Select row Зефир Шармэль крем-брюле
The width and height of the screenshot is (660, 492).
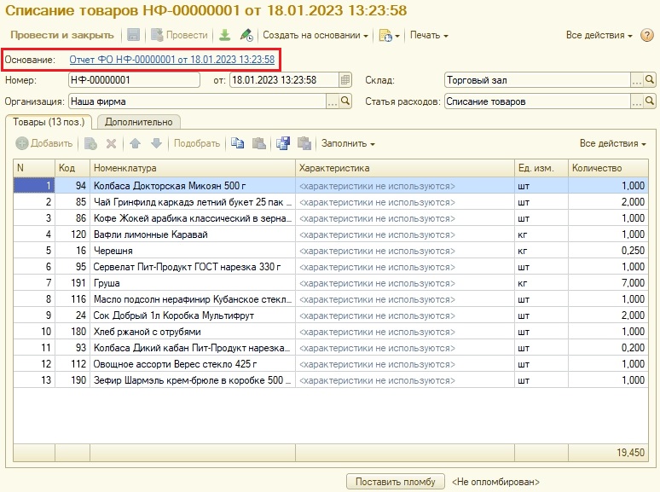click(330, 380)
